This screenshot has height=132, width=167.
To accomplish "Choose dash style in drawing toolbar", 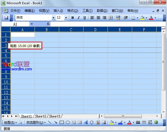I will pos(144,123).
